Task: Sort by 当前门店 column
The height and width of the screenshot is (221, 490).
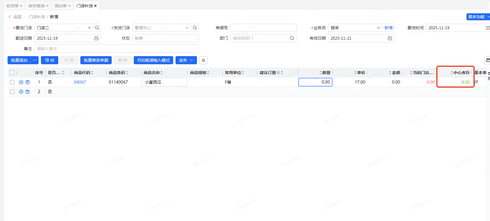Action: 411,73
